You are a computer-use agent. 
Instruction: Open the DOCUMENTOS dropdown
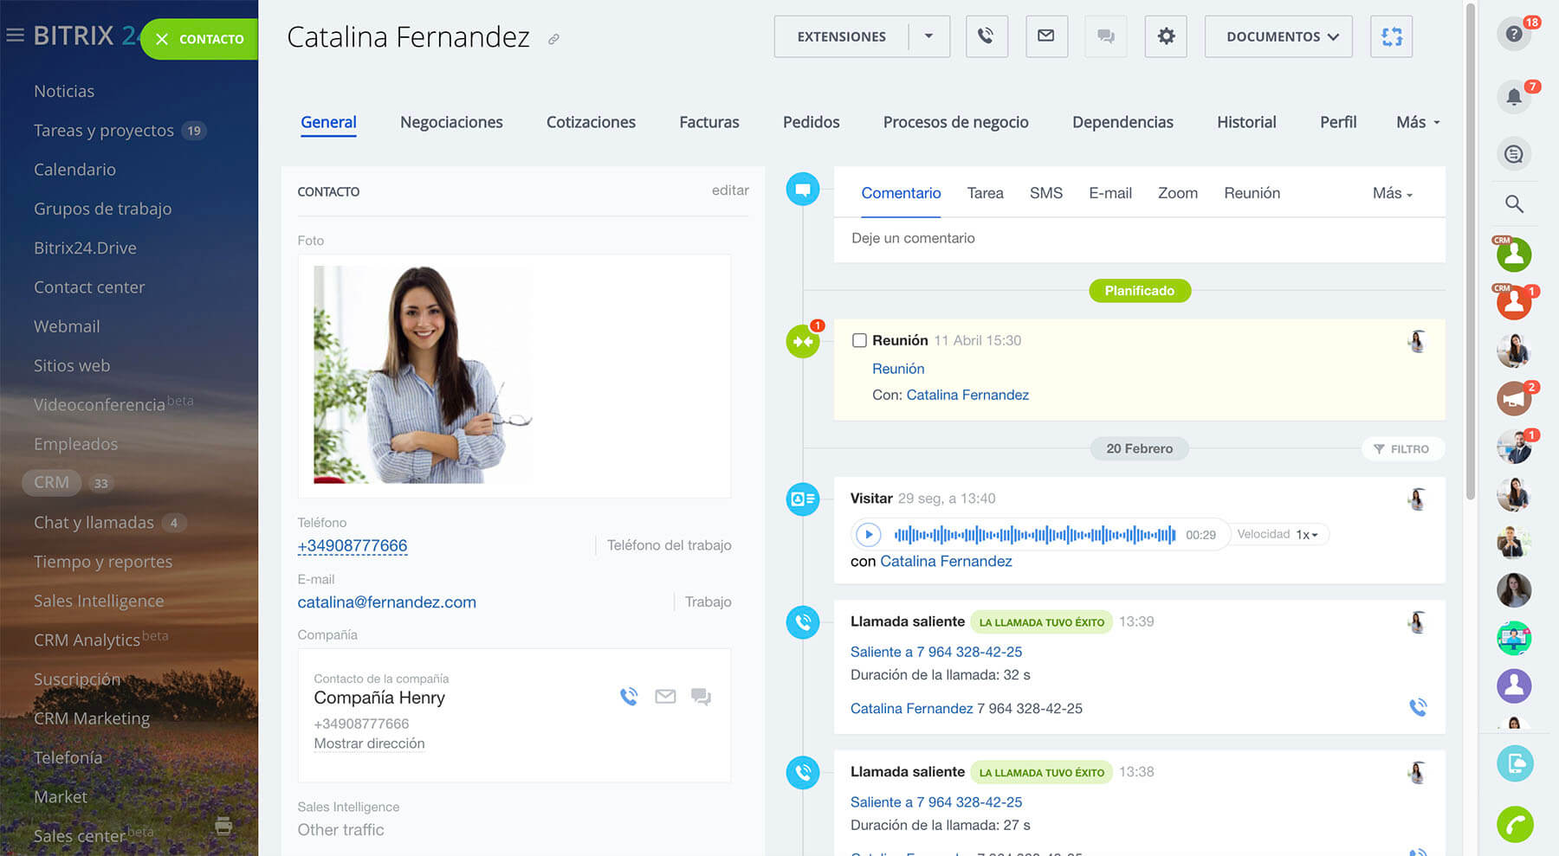point(1278,36)
